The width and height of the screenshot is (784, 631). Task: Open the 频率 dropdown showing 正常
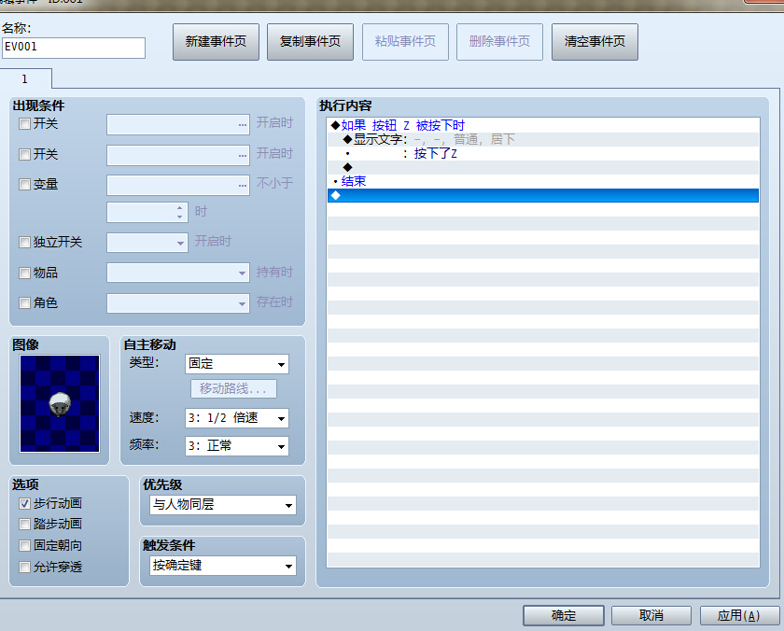tap(237, 446)
